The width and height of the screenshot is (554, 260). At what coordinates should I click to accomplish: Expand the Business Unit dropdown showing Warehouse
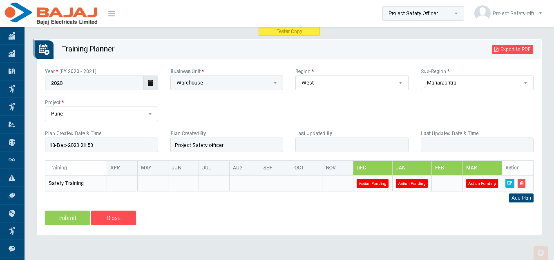click(x=226, y=83)
